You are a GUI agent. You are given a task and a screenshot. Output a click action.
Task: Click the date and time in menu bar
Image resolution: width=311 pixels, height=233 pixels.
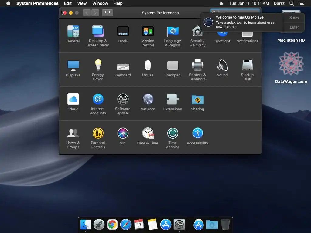click(x=249, y=3)
